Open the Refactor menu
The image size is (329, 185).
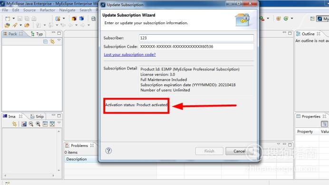pyautogui.click(x=48, y=10)
